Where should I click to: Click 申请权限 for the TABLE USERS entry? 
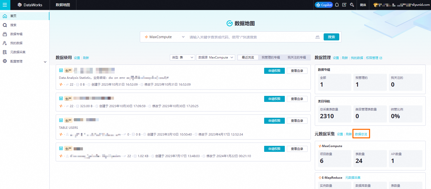(x=274, y=121)
